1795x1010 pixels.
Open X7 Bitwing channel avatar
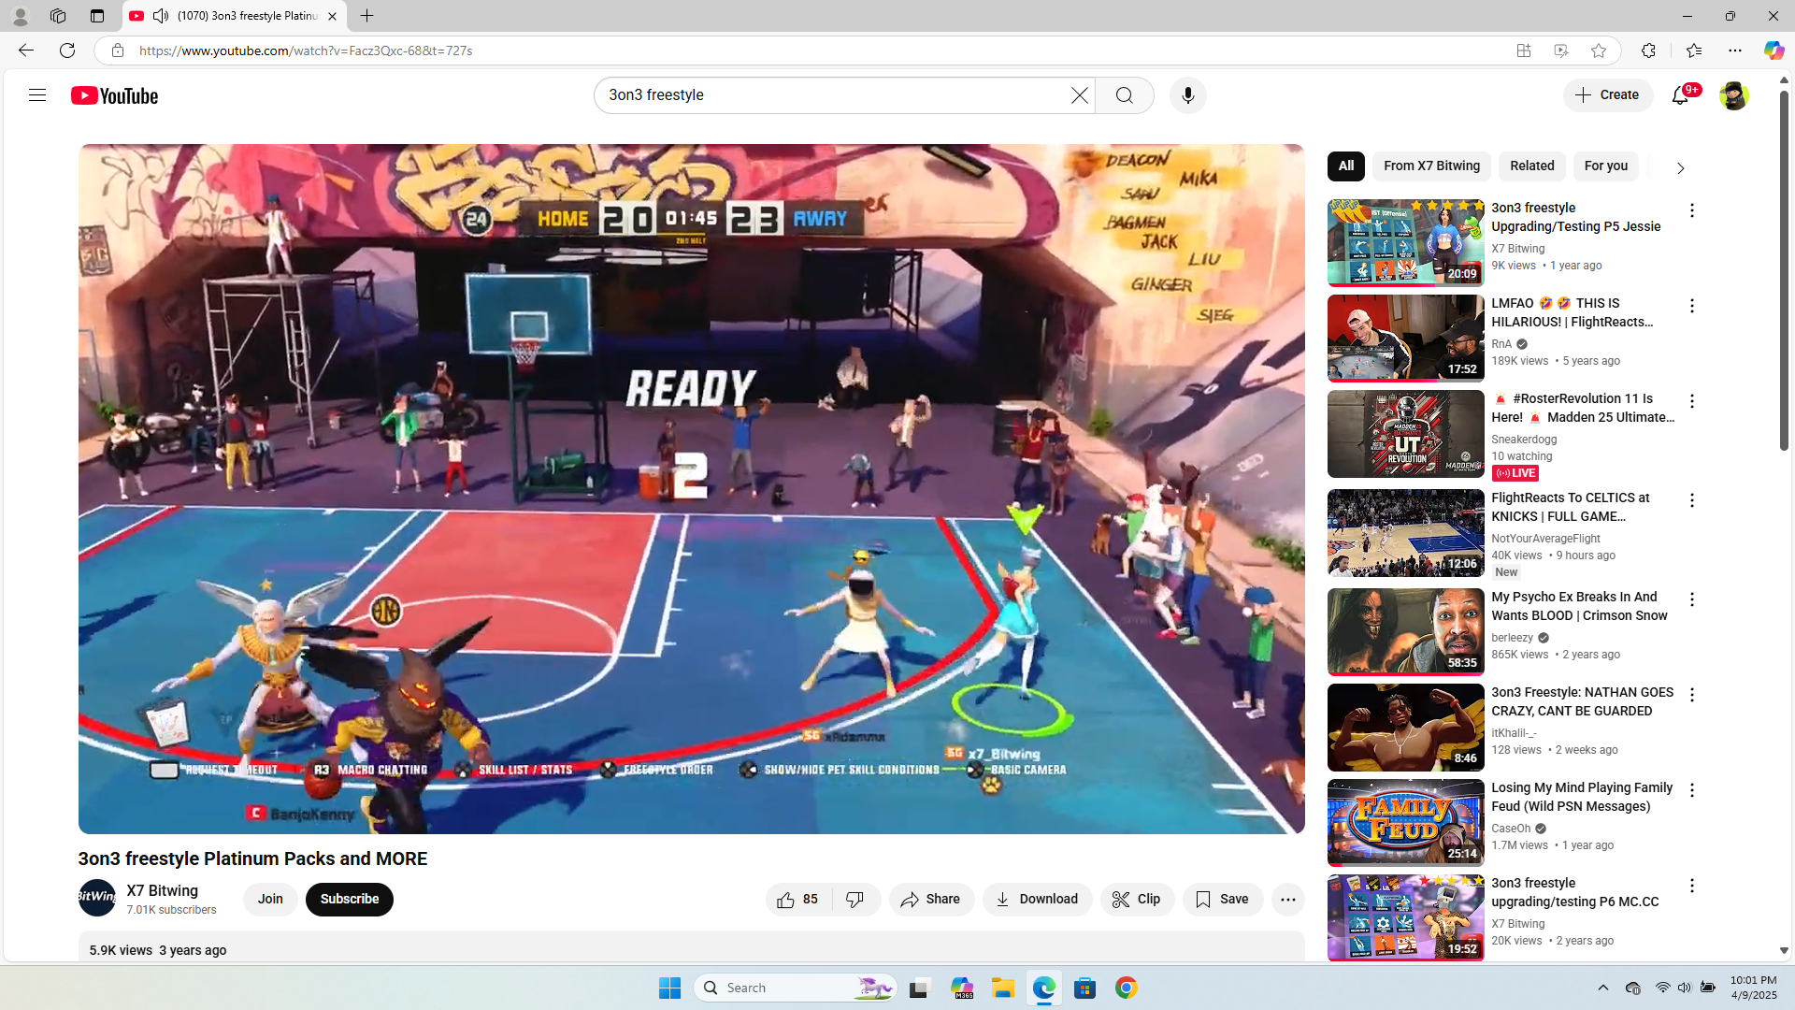pyautogui.click(x=97, y=899)
